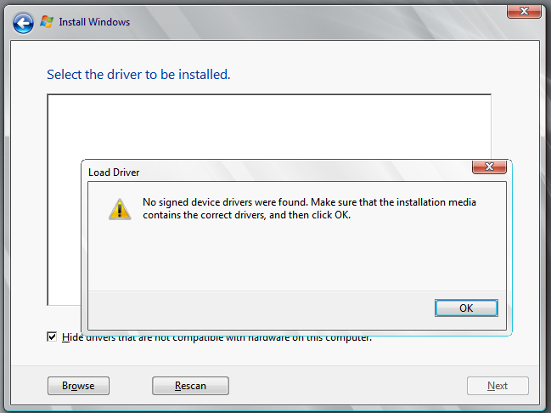Image resolution: width=551 pixels, height=413 pixels.
Task: Click the 'No signed device drivers' message text
Action: 309,208
